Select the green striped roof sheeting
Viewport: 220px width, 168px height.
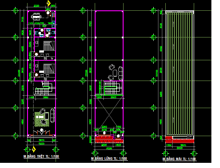tap(180, 74)
